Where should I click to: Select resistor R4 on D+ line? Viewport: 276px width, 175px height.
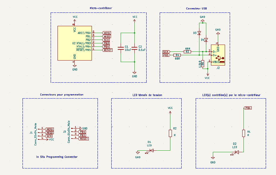tap(177, 55)
